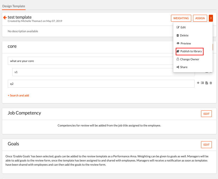Screen dimensions: 218x179
Task: Open the three-dot more options button
Action: [211, 18]
